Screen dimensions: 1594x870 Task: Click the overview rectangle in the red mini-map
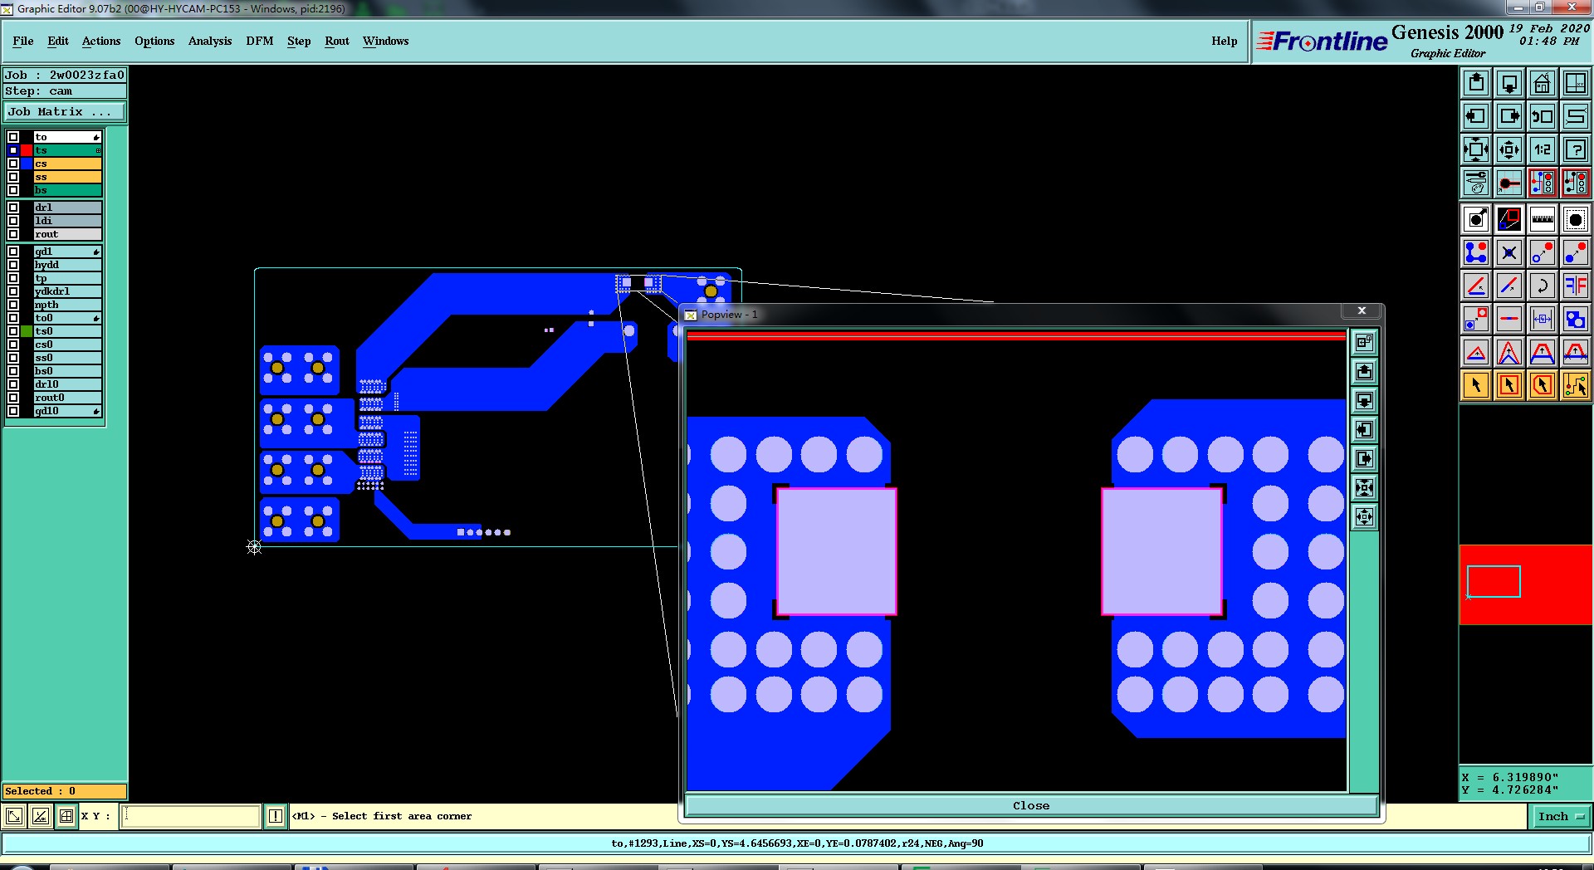1494,581
